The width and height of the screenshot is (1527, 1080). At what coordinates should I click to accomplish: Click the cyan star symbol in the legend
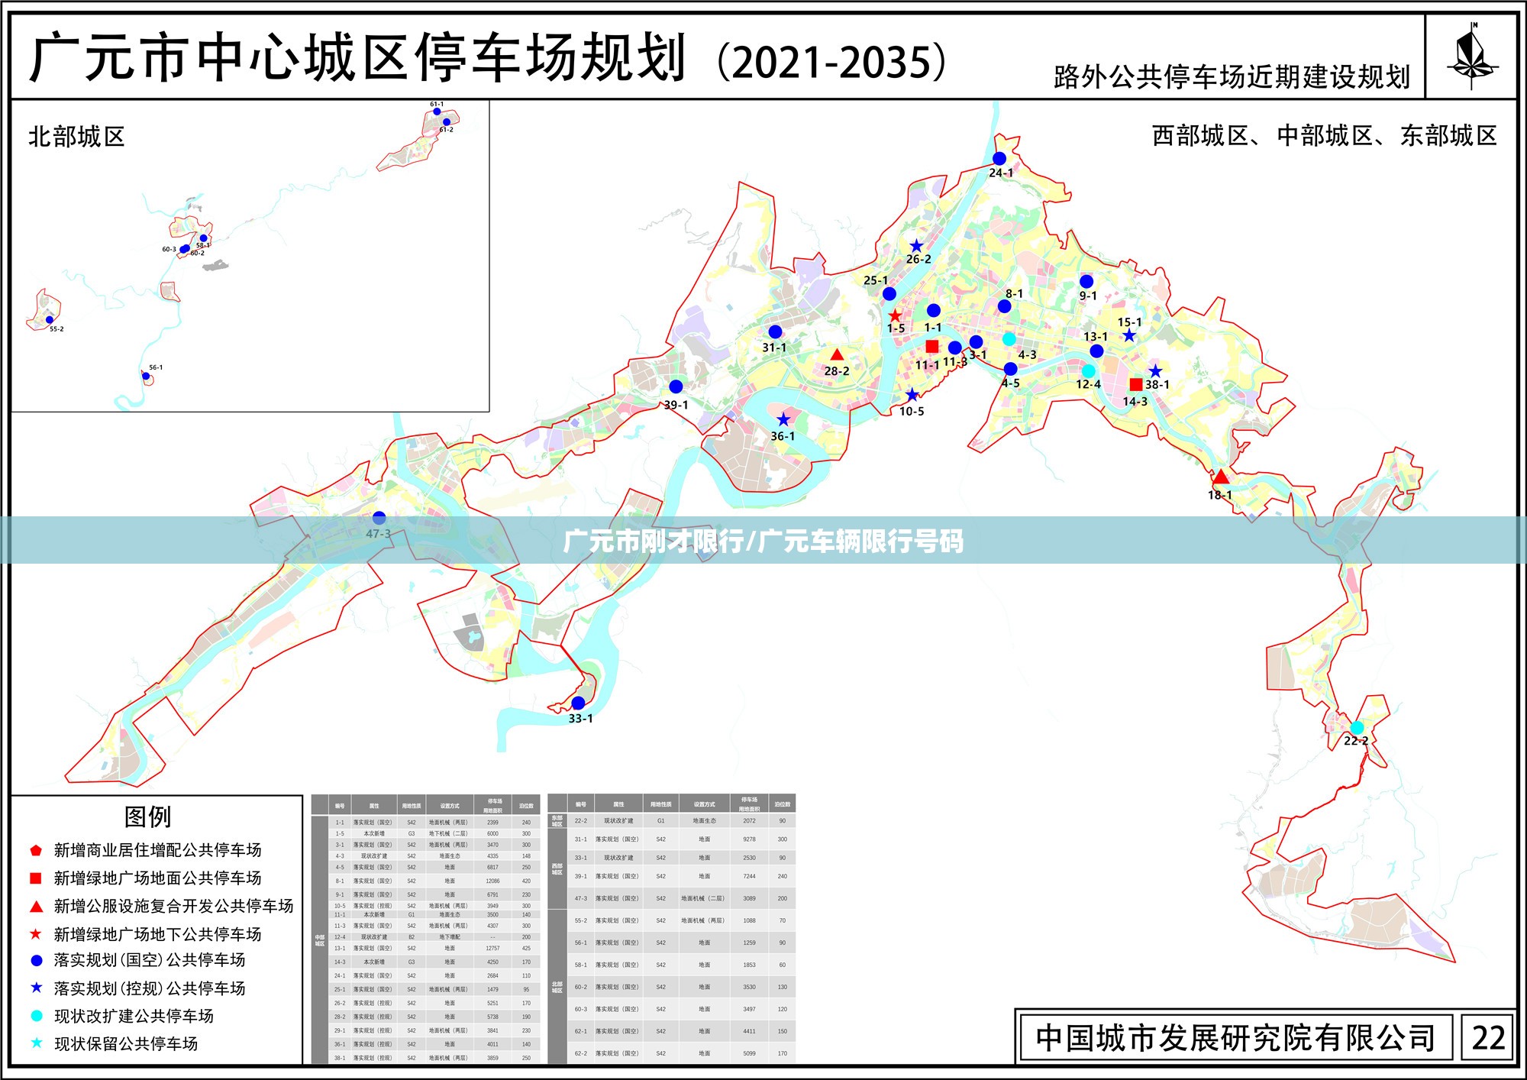pyautogui.click(x=36, y=1043)
